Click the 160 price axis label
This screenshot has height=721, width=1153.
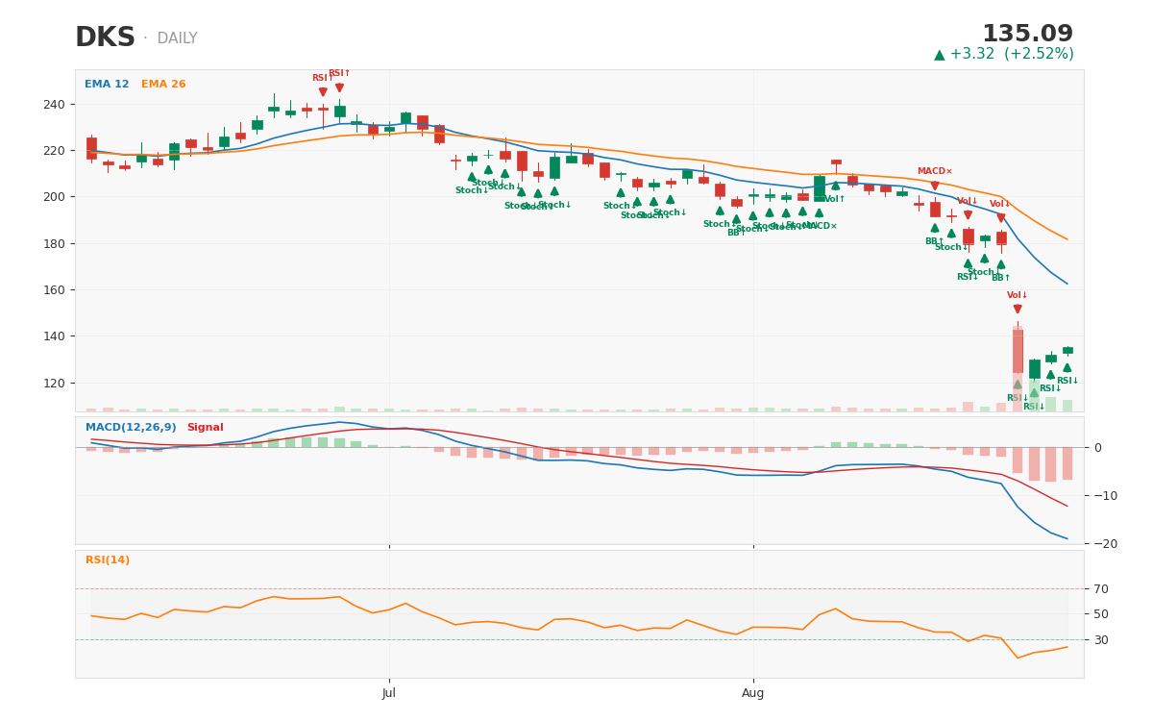[55, 289]
